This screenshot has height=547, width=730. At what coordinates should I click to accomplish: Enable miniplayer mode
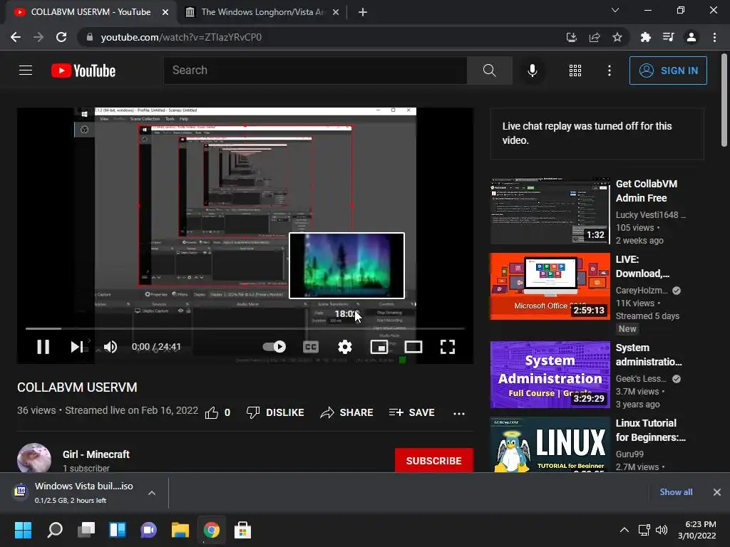pyautogui.click(x=379, y=347)
